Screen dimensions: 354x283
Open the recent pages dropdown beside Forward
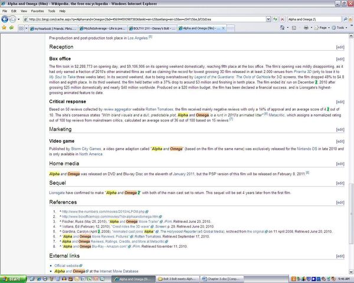[x=18, y=19]
